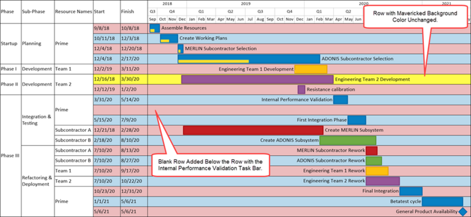Click Subcontractor B cell in Refactoring & Deployment
The width and height of the screenshot is (471, 217).
coord(74,161)
